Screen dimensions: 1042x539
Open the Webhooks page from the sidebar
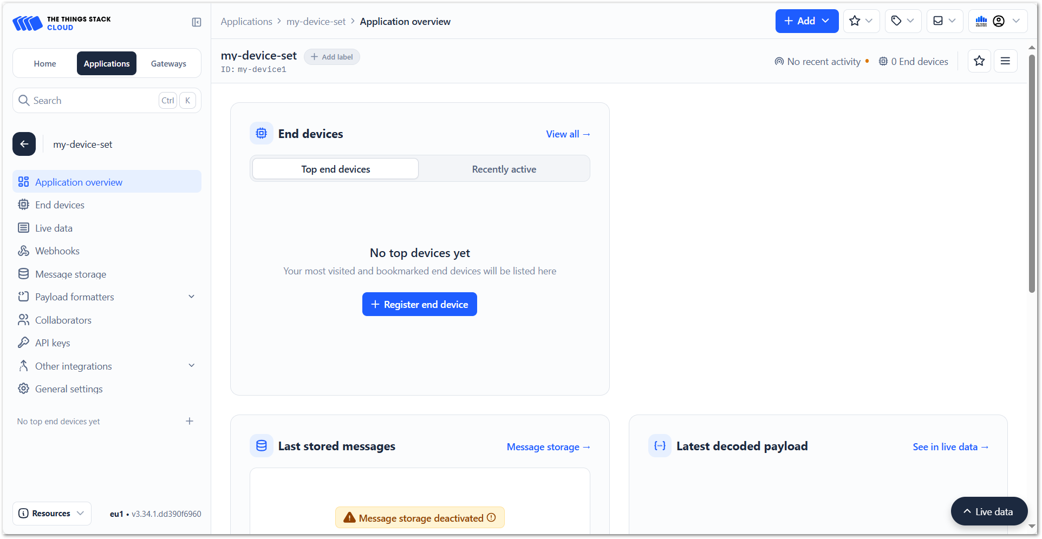(57, 251)
